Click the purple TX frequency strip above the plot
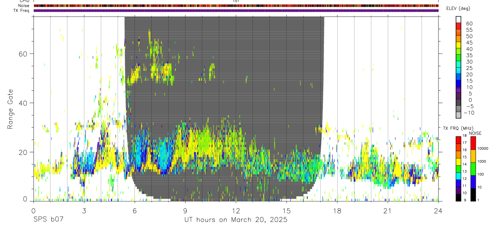This screenshot has height=228, width=493. [x=236, y=10]
